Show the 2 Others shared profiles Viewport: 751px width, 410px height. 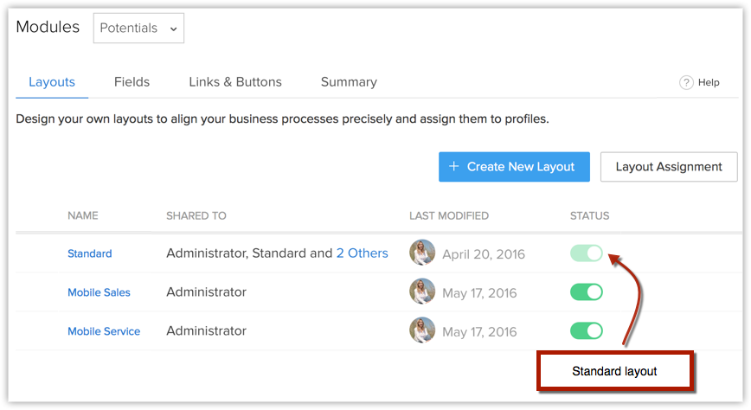(362, 253)
